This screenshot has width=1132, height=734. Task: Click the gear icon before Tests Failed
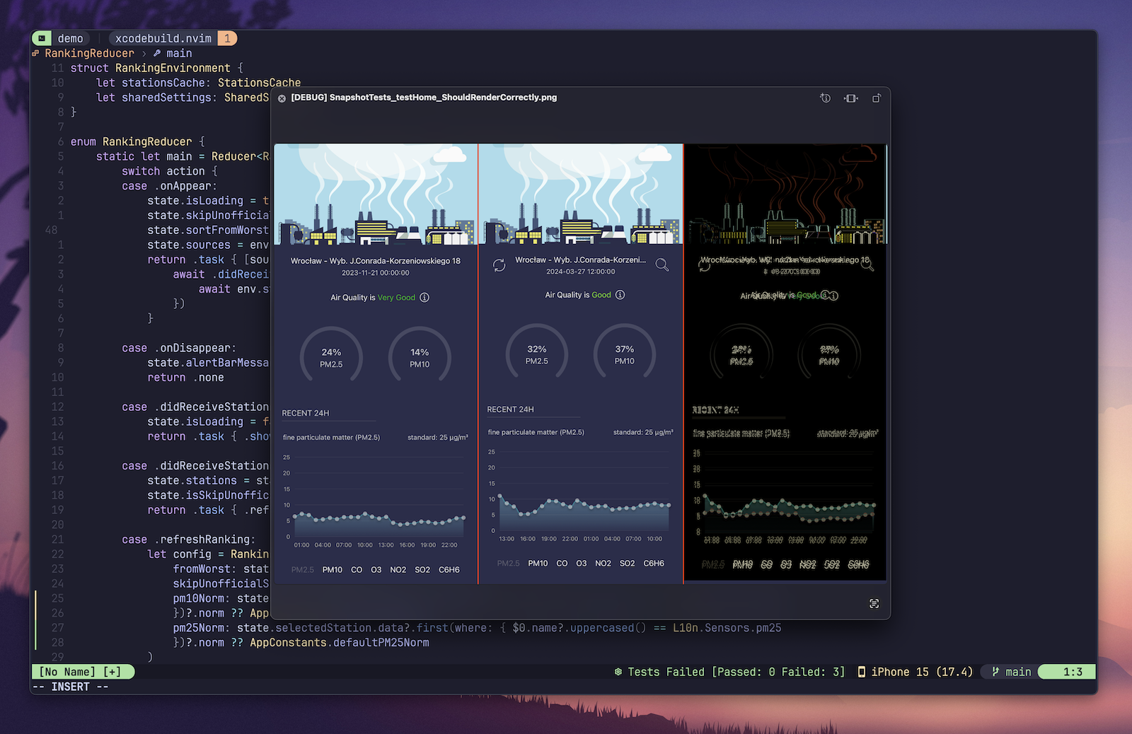[x=618, y=672]
